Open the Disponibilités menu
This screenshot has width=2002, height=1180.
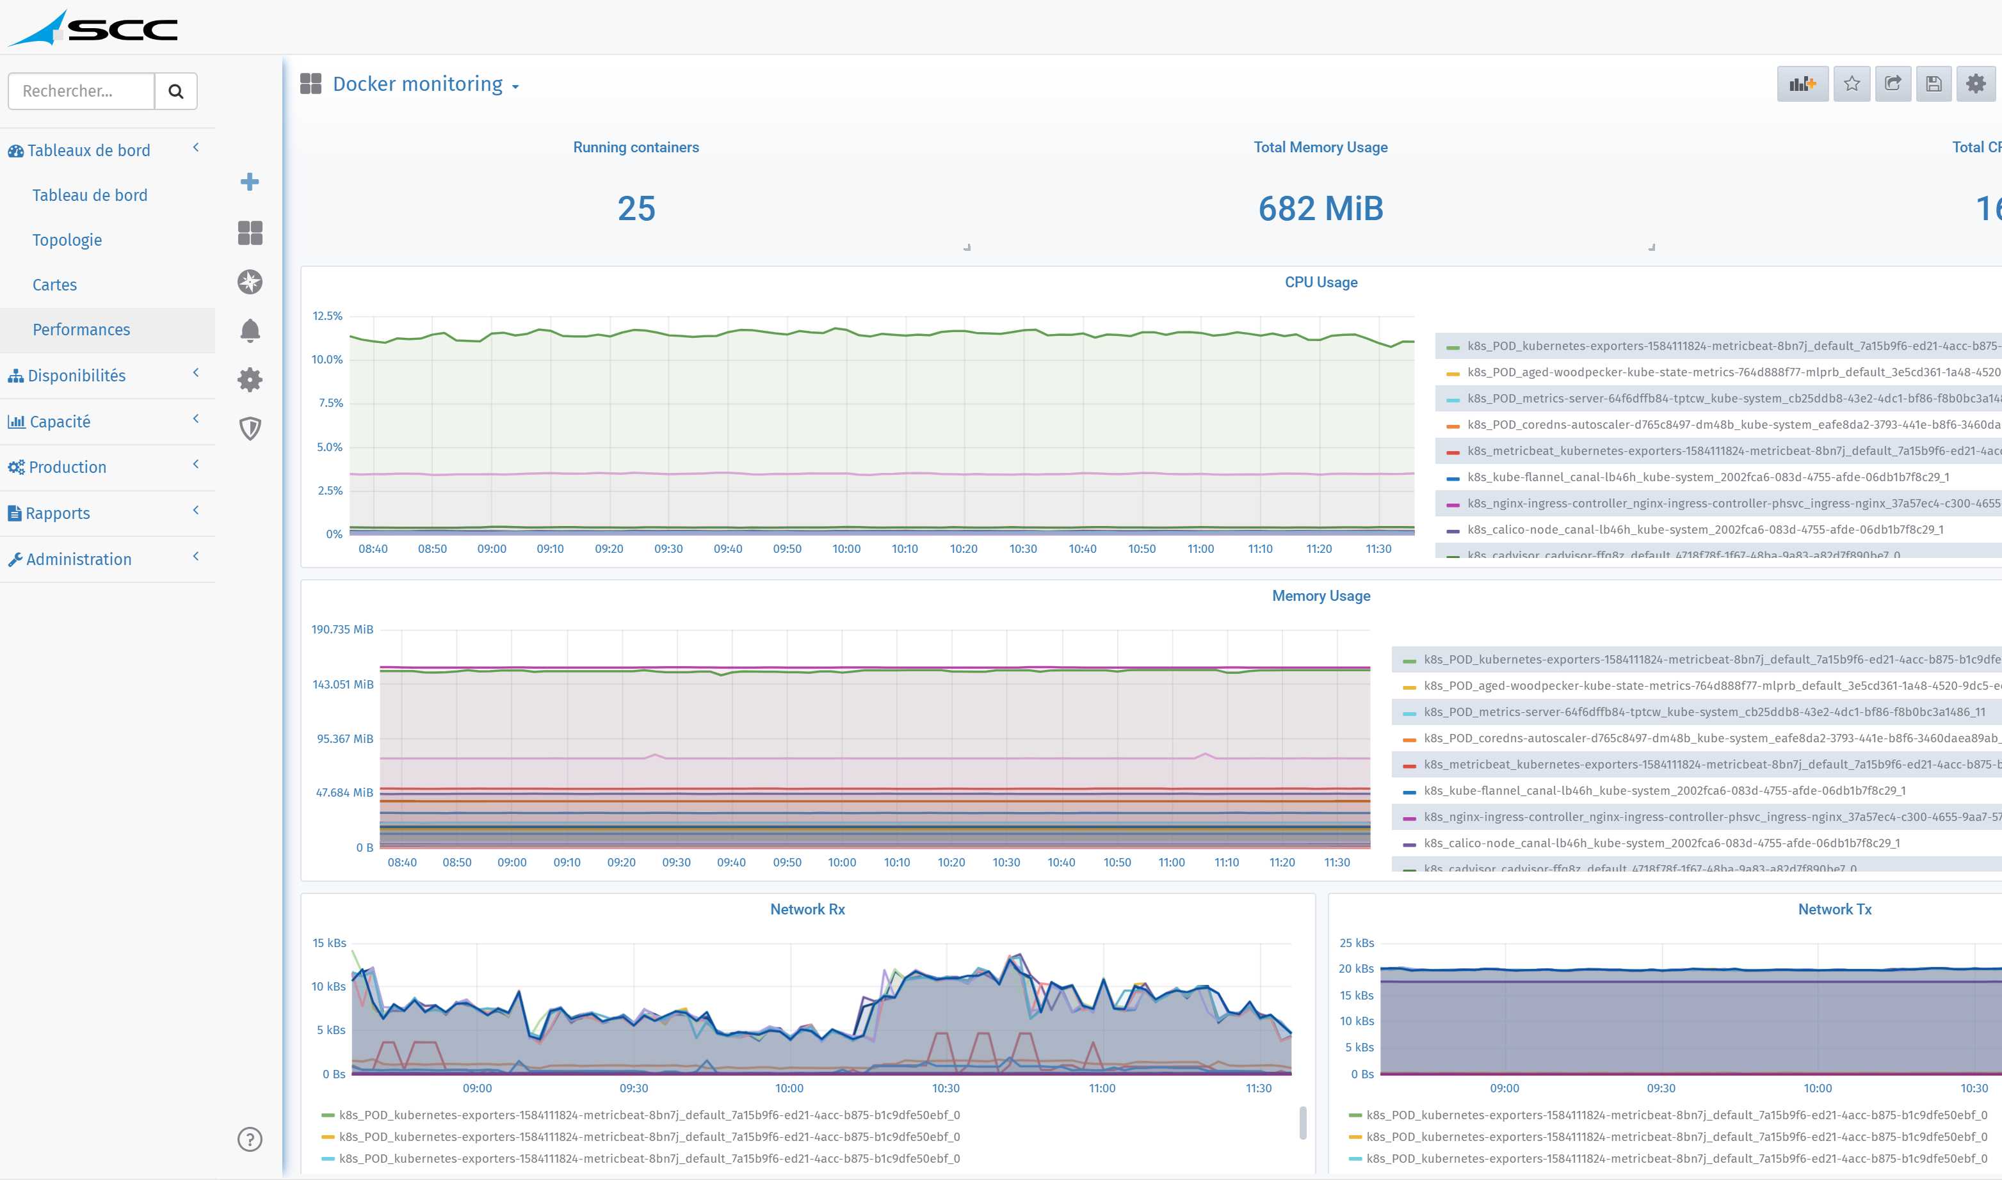tap(67, 376)
